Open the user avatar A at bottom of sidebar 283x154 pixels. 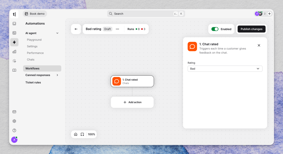coord(14,140)
